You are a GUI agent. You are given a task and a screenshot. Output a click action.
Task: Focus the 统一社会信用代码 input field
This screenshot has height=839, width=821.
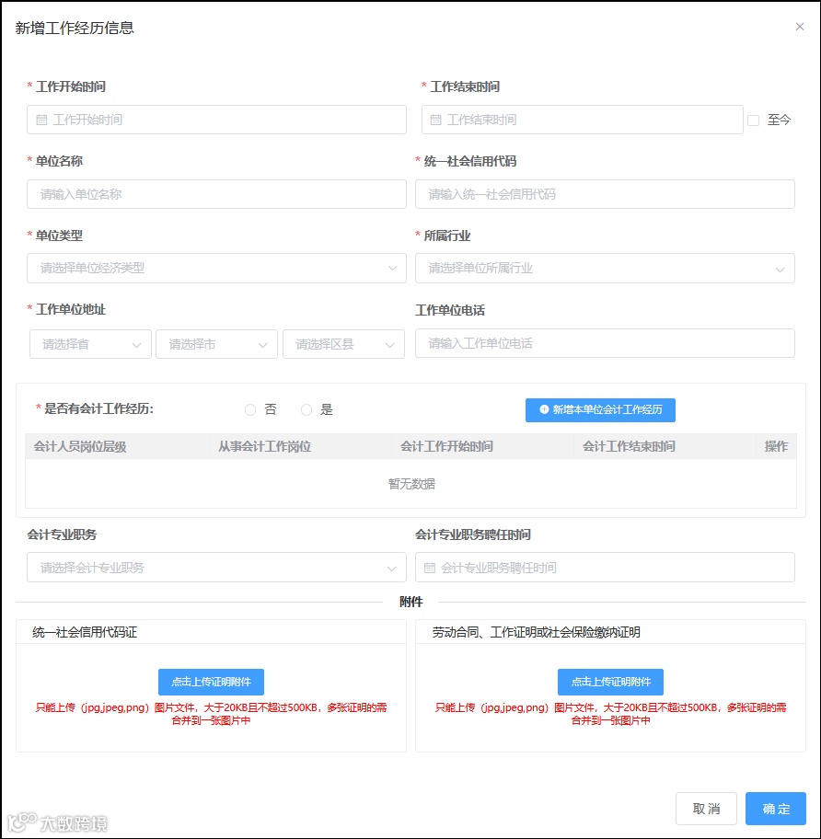605,194
